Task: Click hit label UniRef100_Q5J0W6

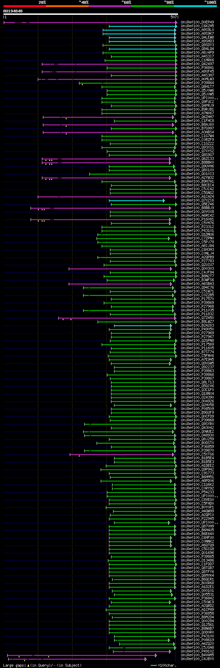Action: point(197,90)
